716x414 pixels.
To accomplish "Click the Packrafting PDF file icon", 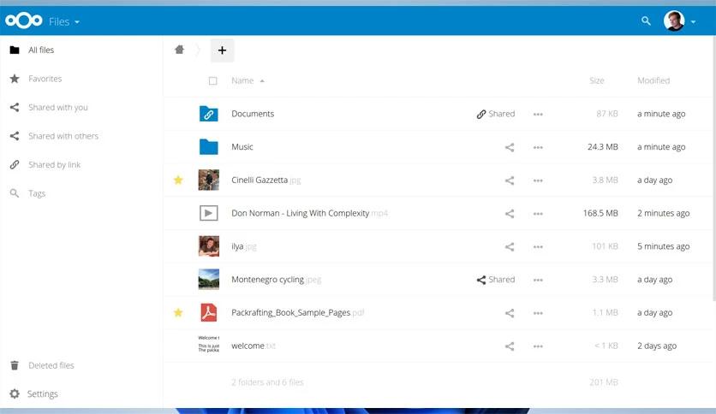I will (x=209, y=313).
